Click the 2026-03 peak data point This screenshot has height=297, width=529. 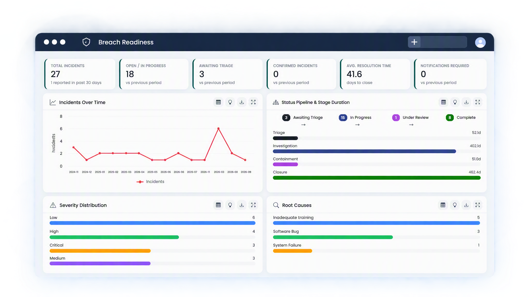pyautogui.click(x=219, y=128)
